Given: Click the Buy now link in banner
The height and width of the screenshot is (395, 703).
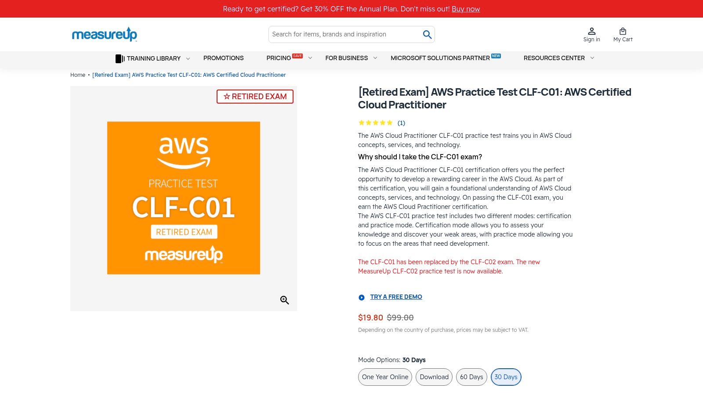Looking at the screenshot, I should pyautogui.click(x=466, y=9).
